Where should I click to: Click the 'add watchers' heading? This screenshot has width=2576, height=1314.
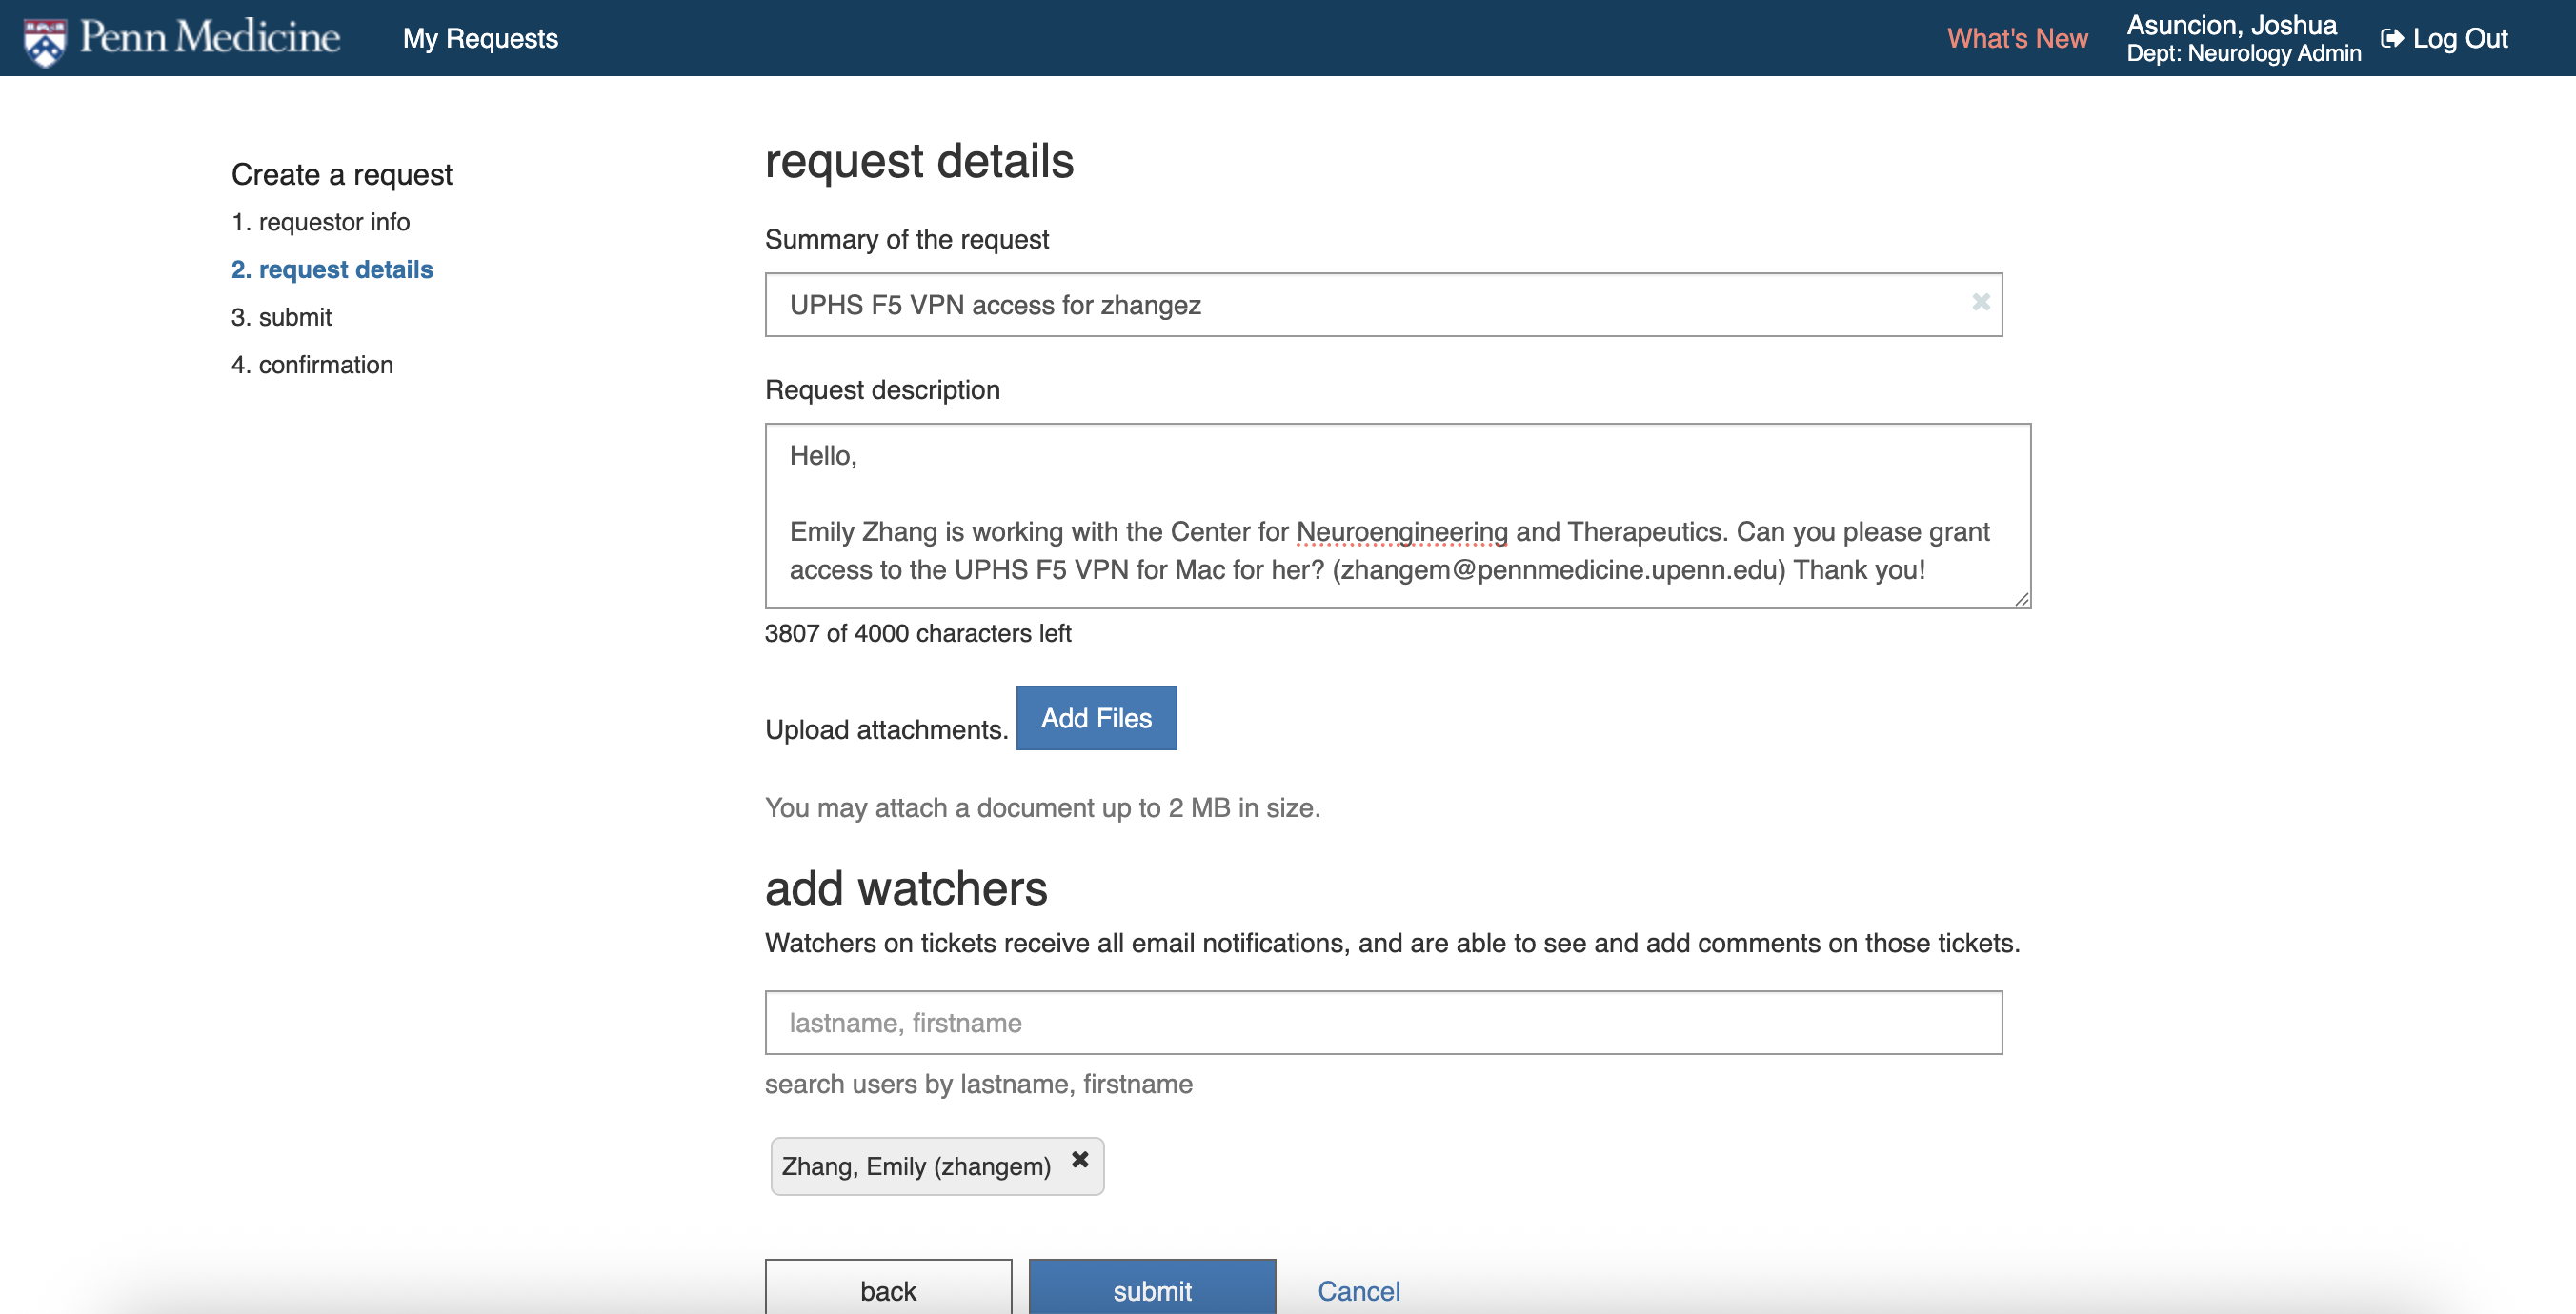tap(906, 887)
